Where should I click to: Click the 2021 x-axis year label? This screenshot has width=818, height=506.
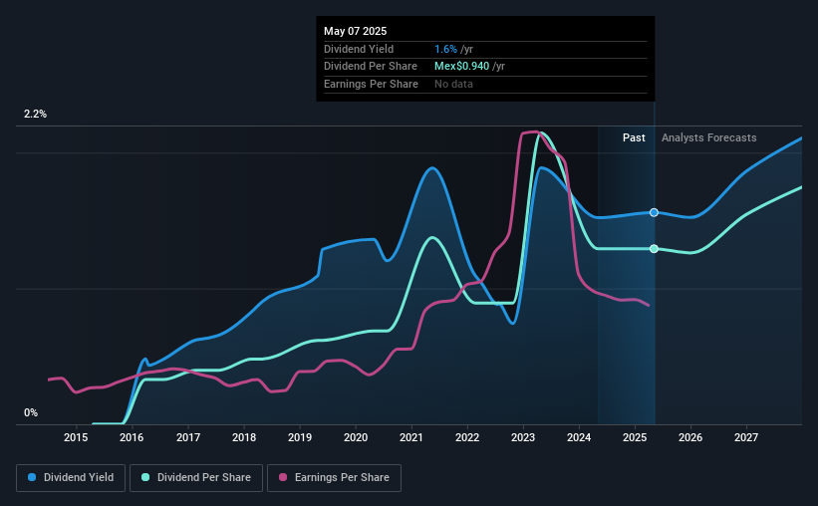pos(411,437)
